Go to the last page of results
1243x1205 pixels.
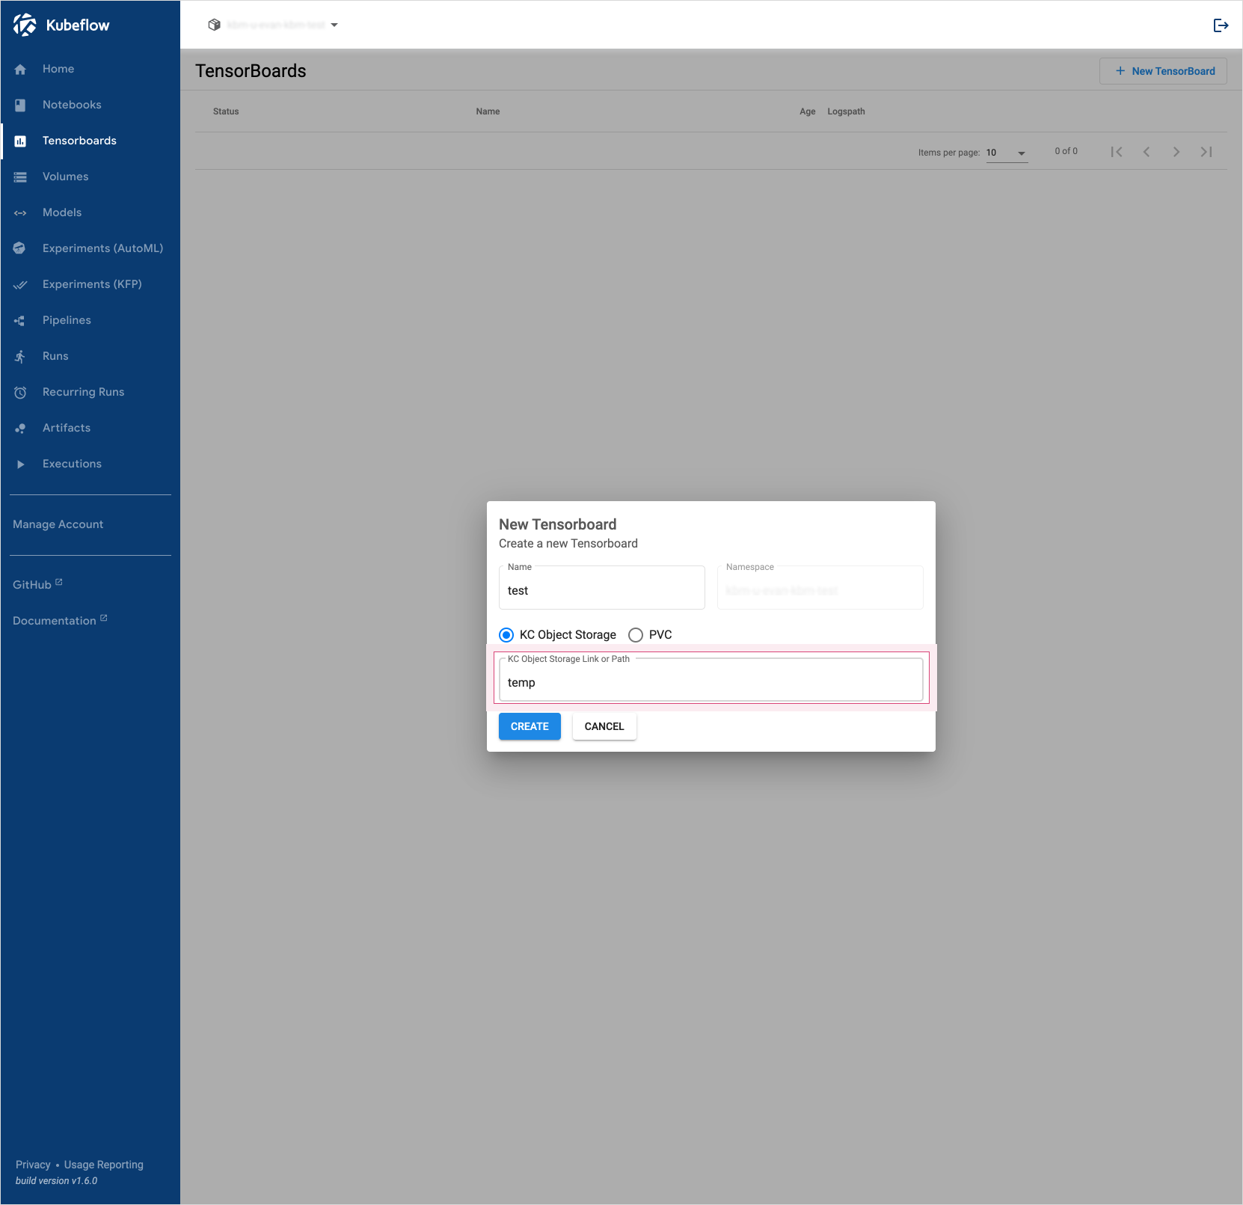(1206, 152)
